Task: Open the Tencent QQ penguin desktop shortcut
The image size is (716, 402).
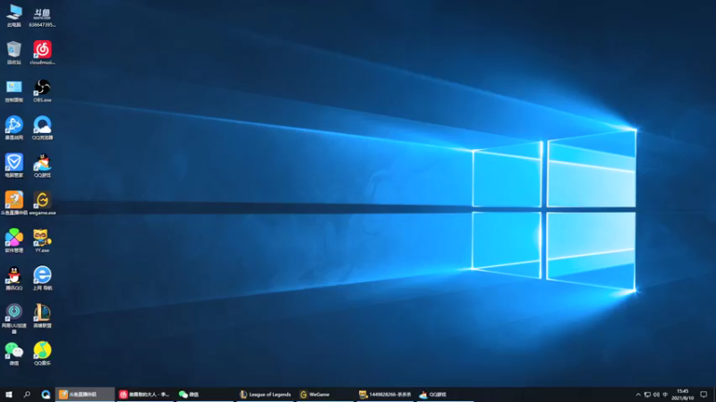Action: click(14, 279)
